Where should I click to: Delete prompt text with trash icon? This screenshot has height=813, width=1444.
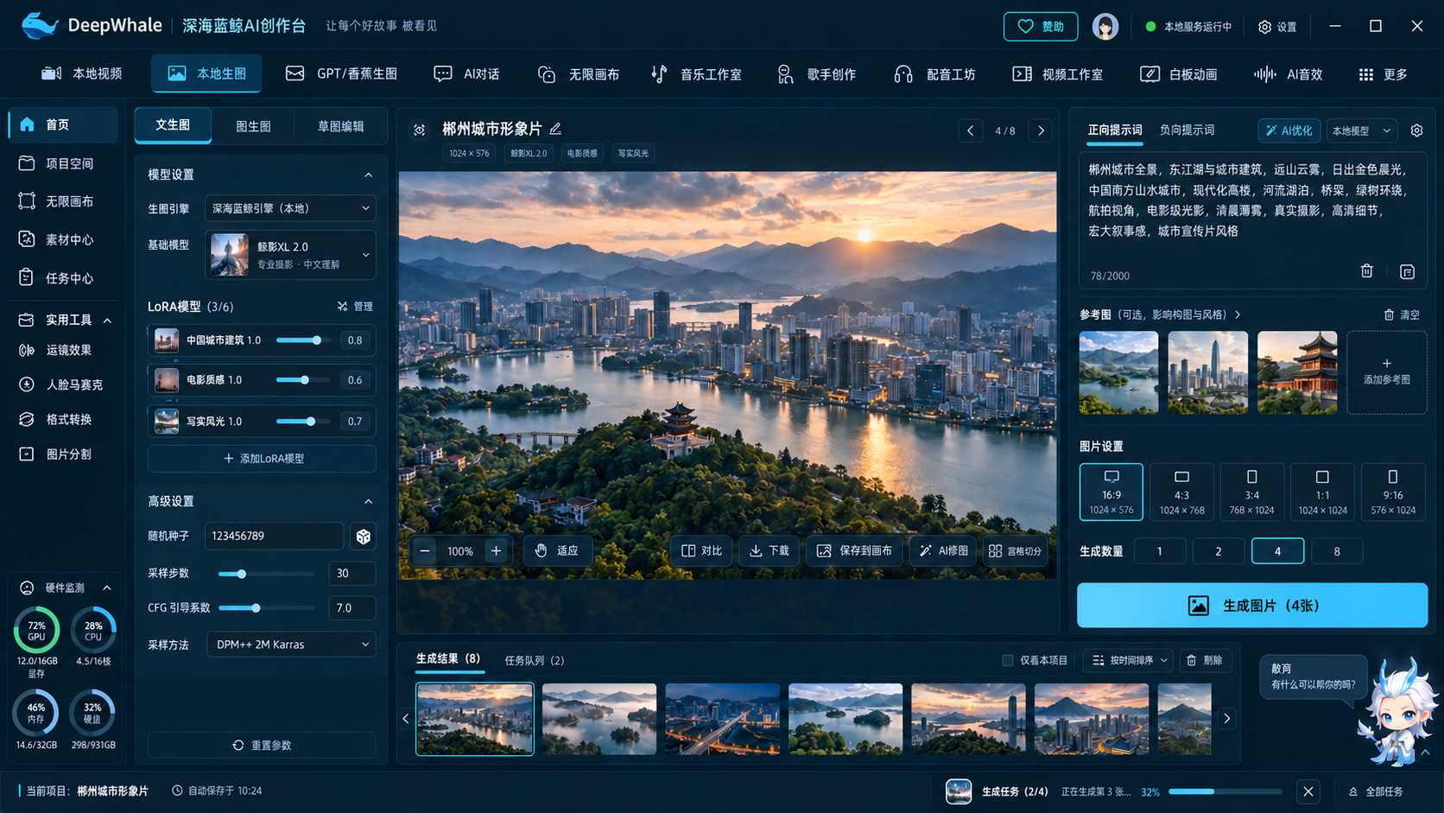(x=1366, y=271)
